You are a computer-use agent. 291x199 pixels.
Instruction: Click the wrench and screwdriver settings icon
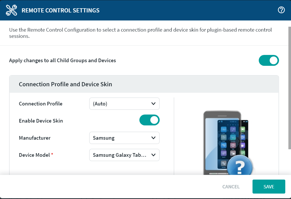11,10
